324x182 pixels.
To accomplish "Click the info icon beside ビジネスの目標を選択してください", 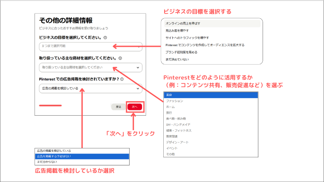I will [x=105, y=37].
